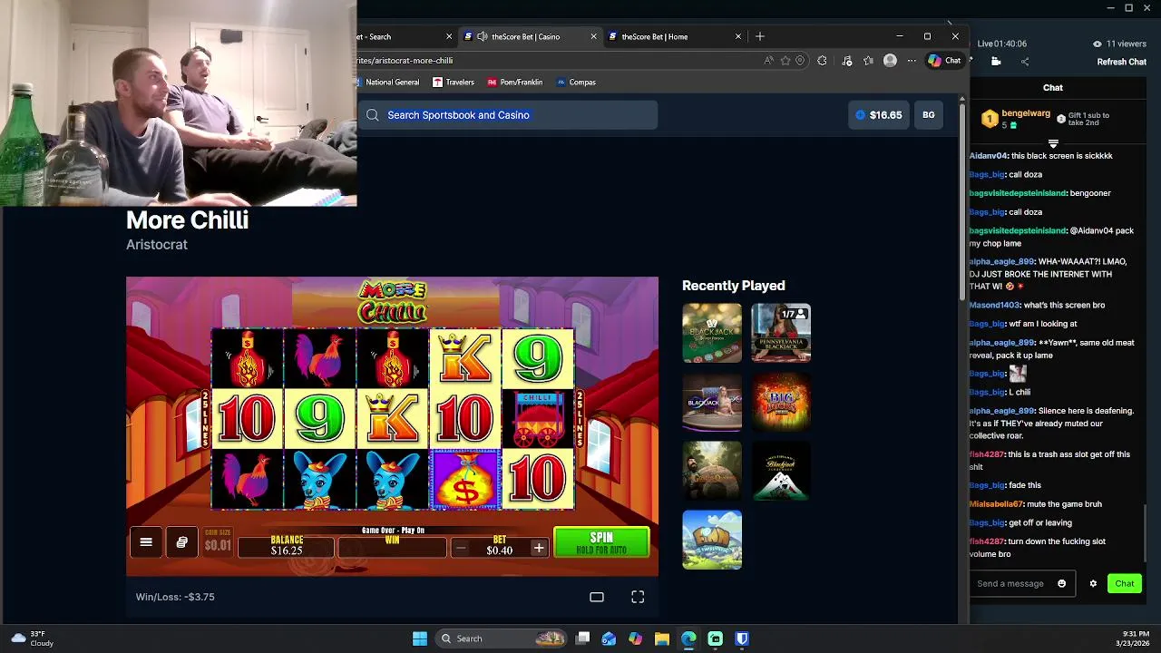1161x653 pixels.
Task: Click the browser extensions puzzle icon
Action: (822, 61)
